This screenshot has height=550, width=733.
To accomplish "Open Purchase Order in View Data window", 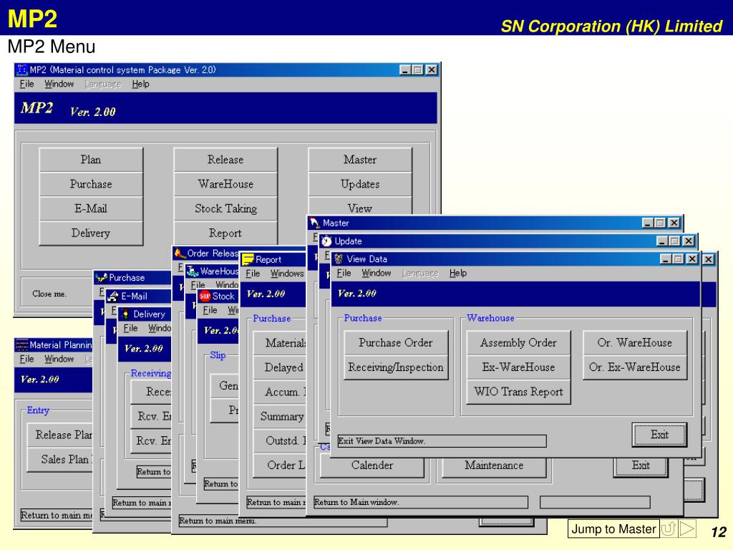I will pos(396,342).
